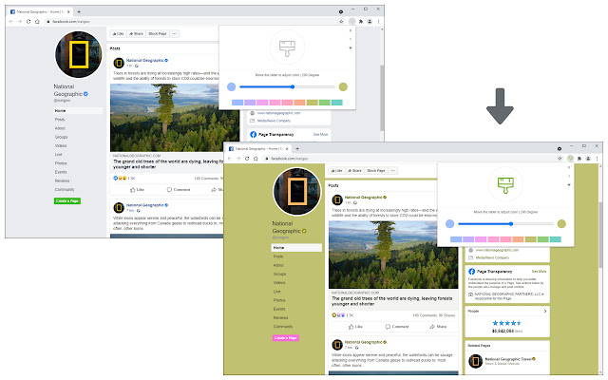Open Community in the top-left window sidebar
The image size is (608, 380).
(65, 190)
